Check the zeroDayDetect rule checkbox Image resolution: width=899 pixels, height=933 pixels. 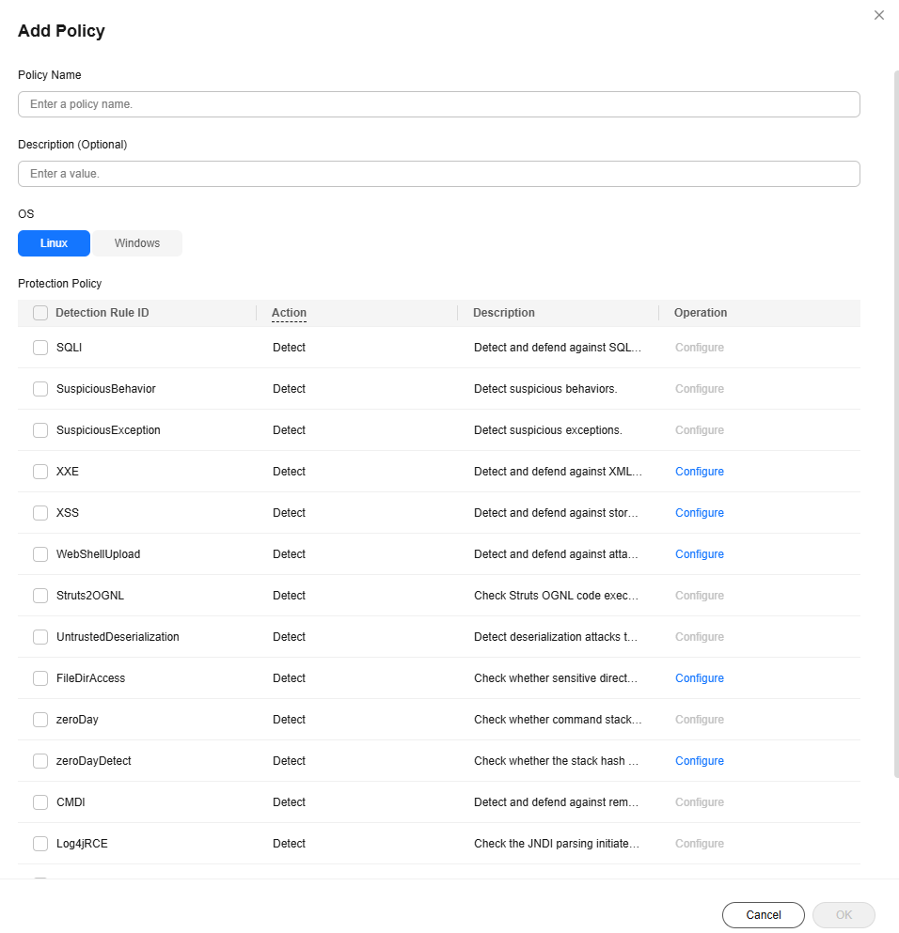tap(40, 761)
